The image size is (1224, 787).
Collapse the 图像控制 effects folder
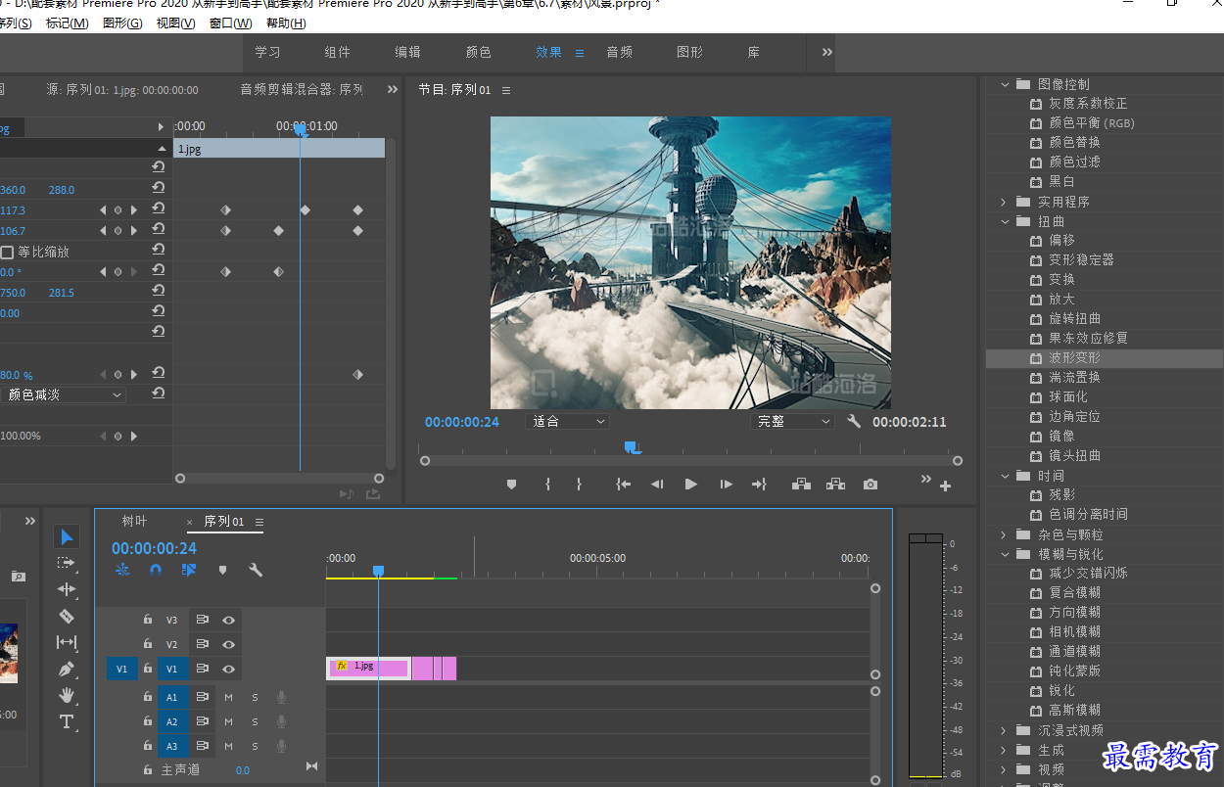tap(1005, 84)
